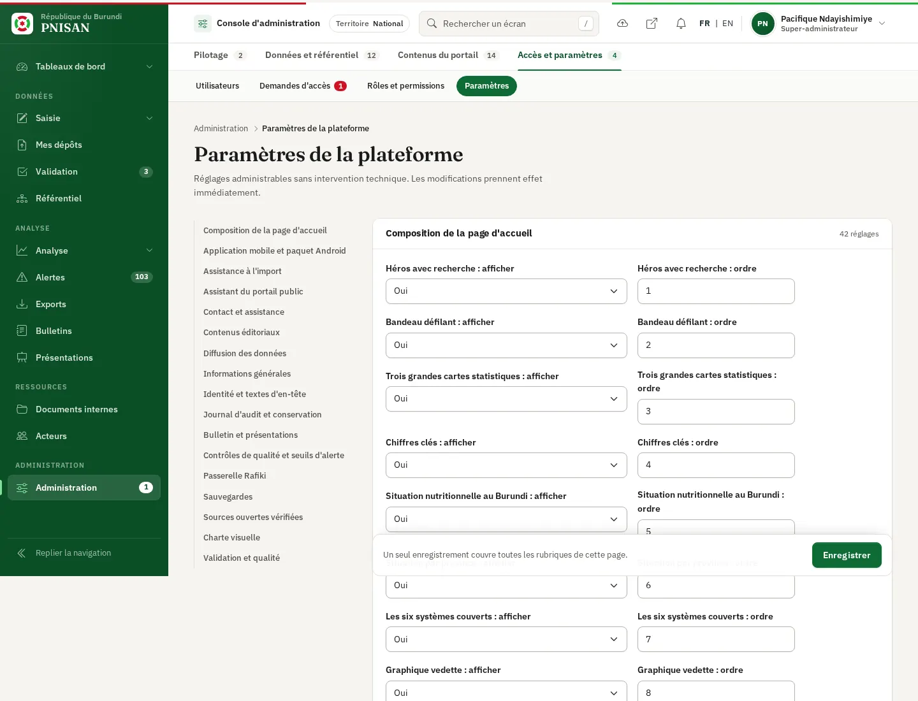
Task: Click the Exports download icon
Action: [22, 304]
